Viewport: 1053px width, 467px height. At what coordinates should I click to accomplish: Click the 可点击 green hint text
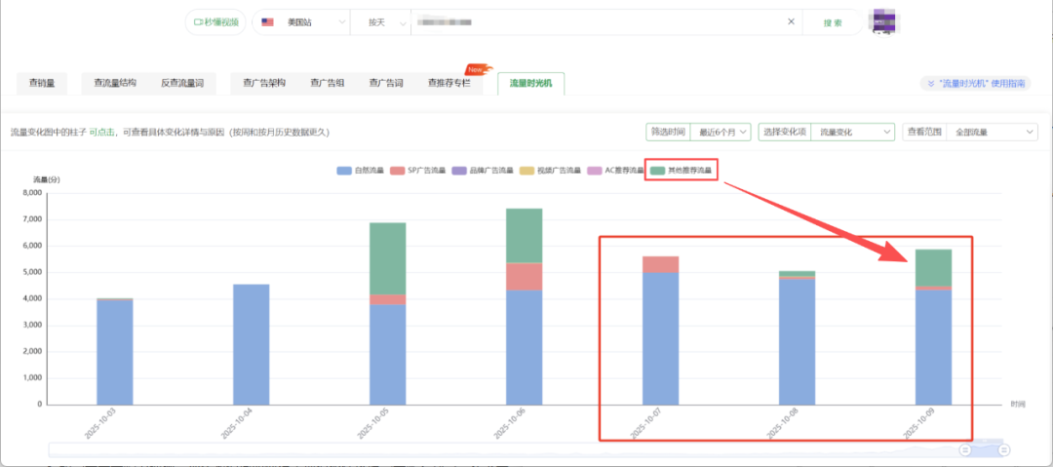tap(101, 133)
